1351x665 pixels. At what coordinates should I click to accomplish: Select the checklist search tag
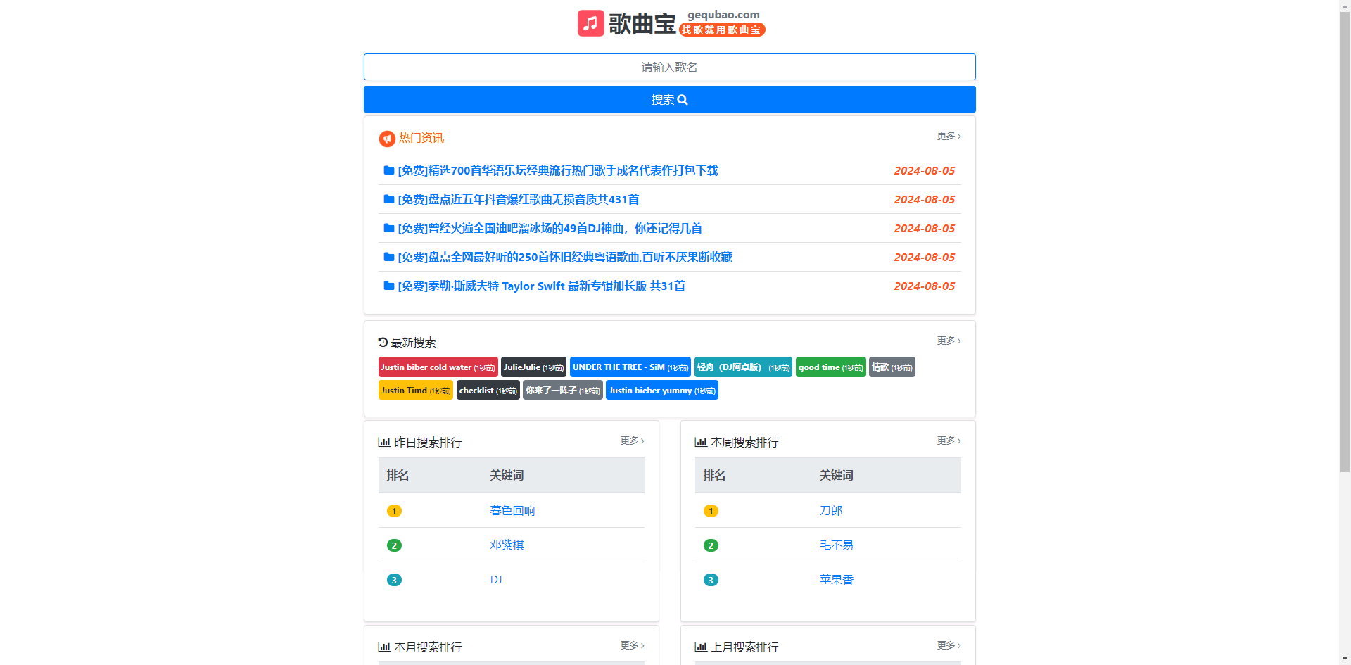[488, 391]
